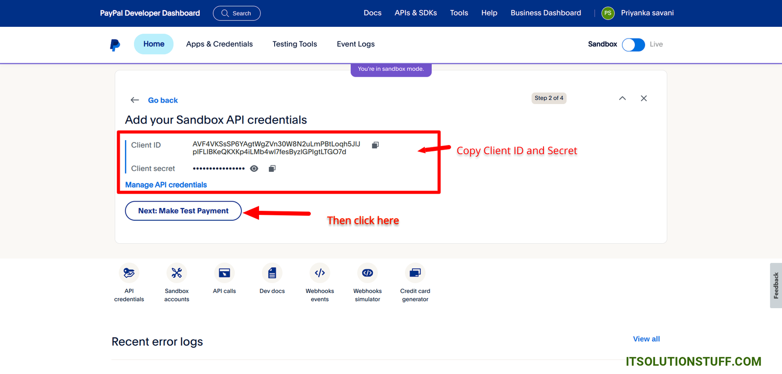Viewport: 782px width, 374px height.
Task: Follow the Manage API credentials link
Action: [166, 185]
